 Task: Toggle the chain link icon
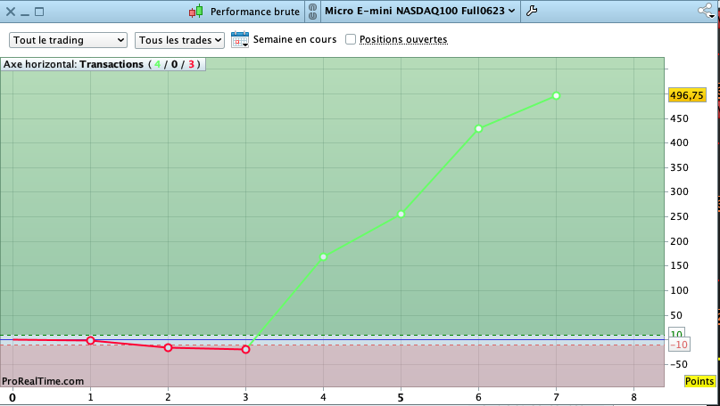pyautogui.click(x=312, y=12)
